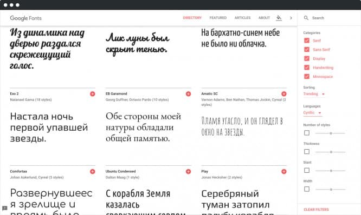The width and height of the screenshot is (361, 215).
Task: Open the Directory tab
Action: [x=192, y=18]
